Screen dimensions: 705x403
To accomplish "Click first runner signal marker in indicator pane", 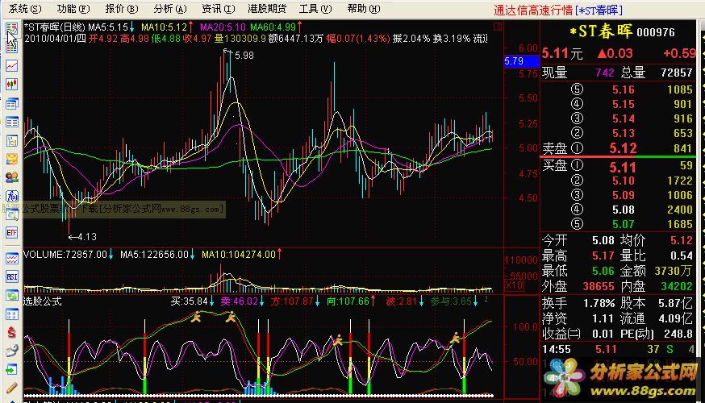I will (x=195, y=318).
